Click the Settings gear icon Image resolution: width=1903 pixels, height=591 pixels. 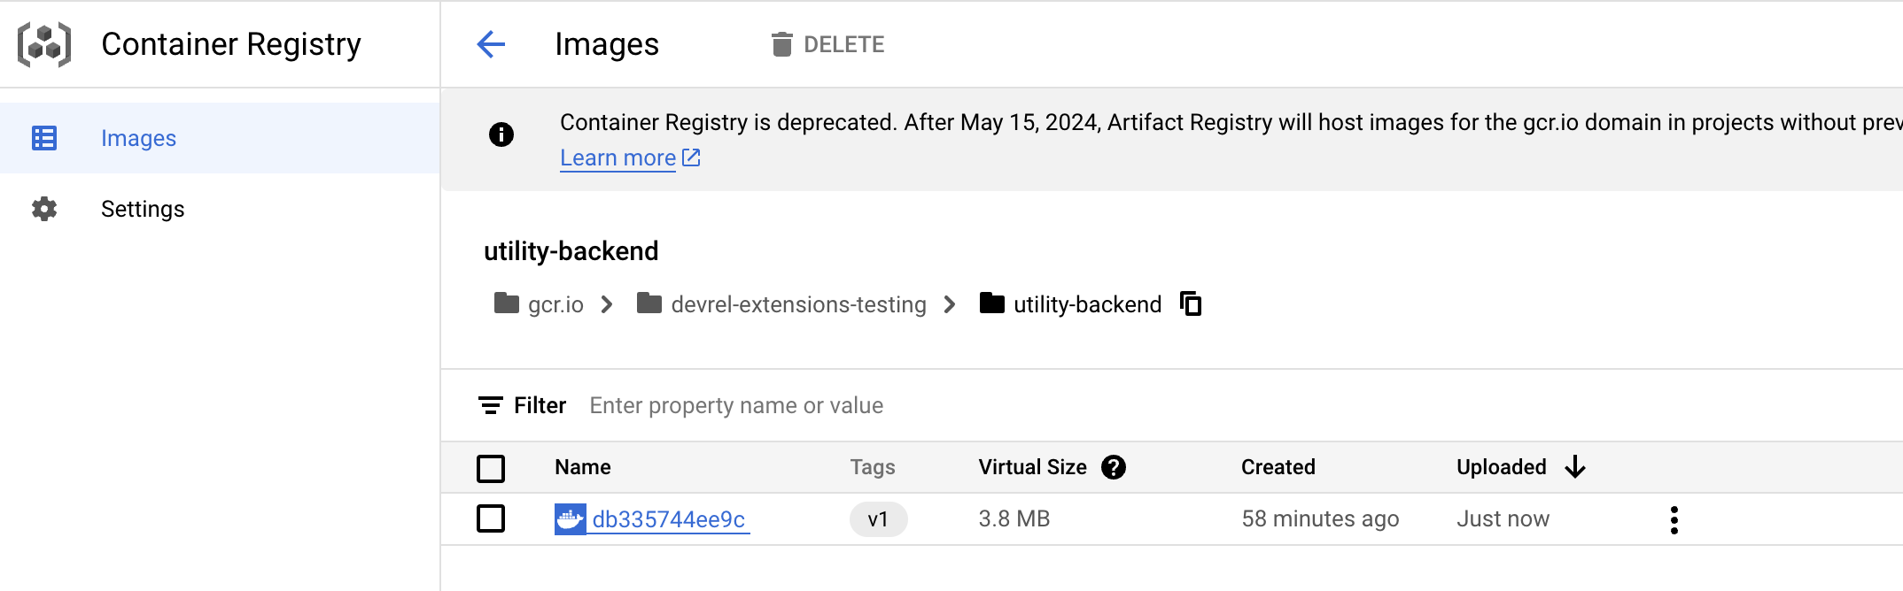coord(44,209)
